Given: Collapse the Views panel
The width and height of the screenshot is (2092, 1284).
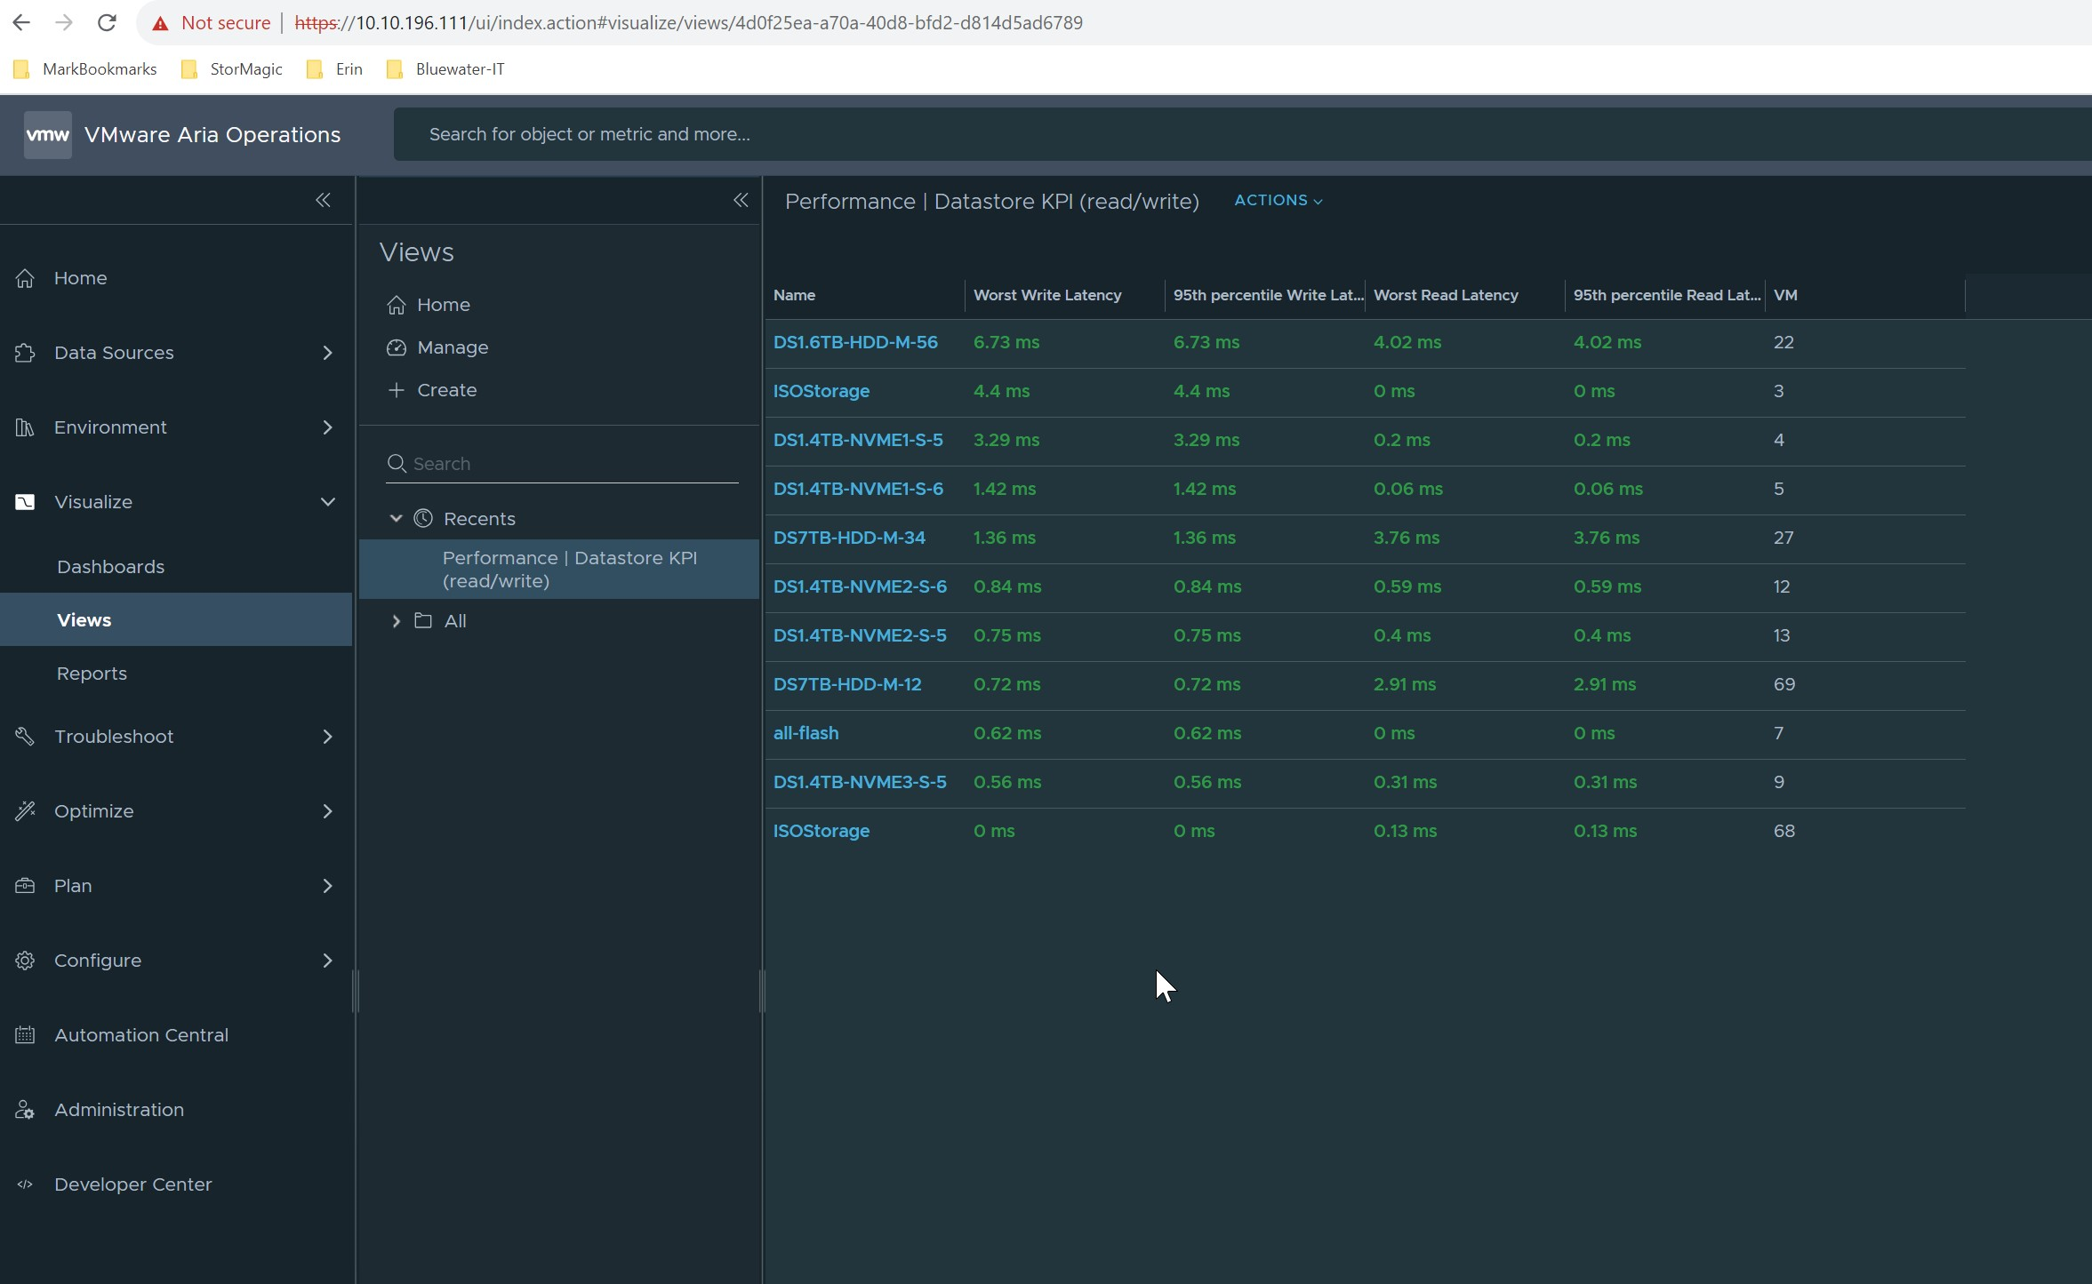Looking at the screenshot, I should (741, 200).
